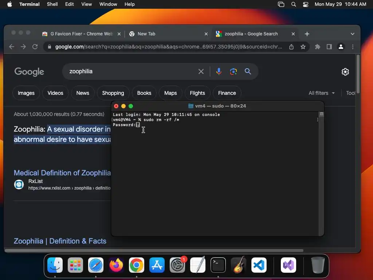Viewport: 373px width, 280px height.
Task: Start Google voice search
Action: [x=219, y=71]
